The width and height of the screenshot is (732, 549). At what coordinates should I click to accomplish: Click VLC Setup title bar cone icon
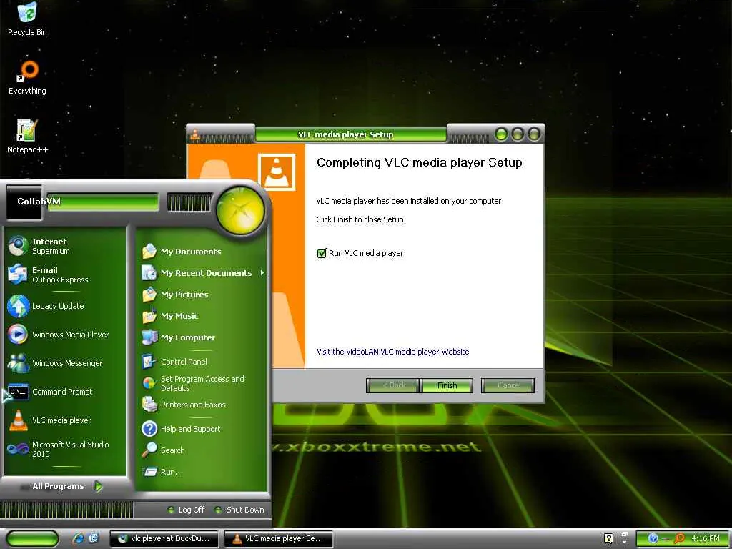coord(195,134)
